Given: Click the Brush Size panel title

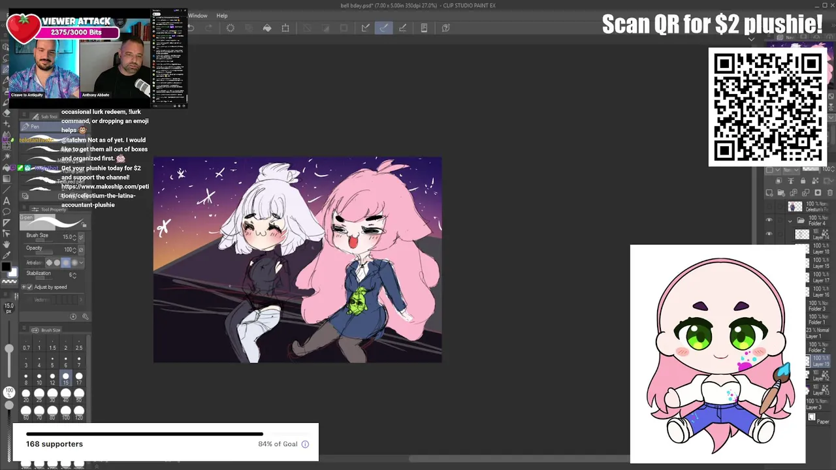Looking at the screenshot, I should pyautogui.click(x=51, y=330).
